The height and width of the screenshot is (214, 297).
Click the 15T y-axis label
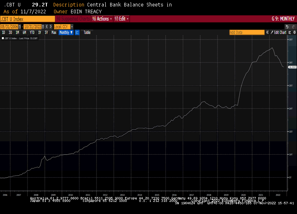coord(291,132)
